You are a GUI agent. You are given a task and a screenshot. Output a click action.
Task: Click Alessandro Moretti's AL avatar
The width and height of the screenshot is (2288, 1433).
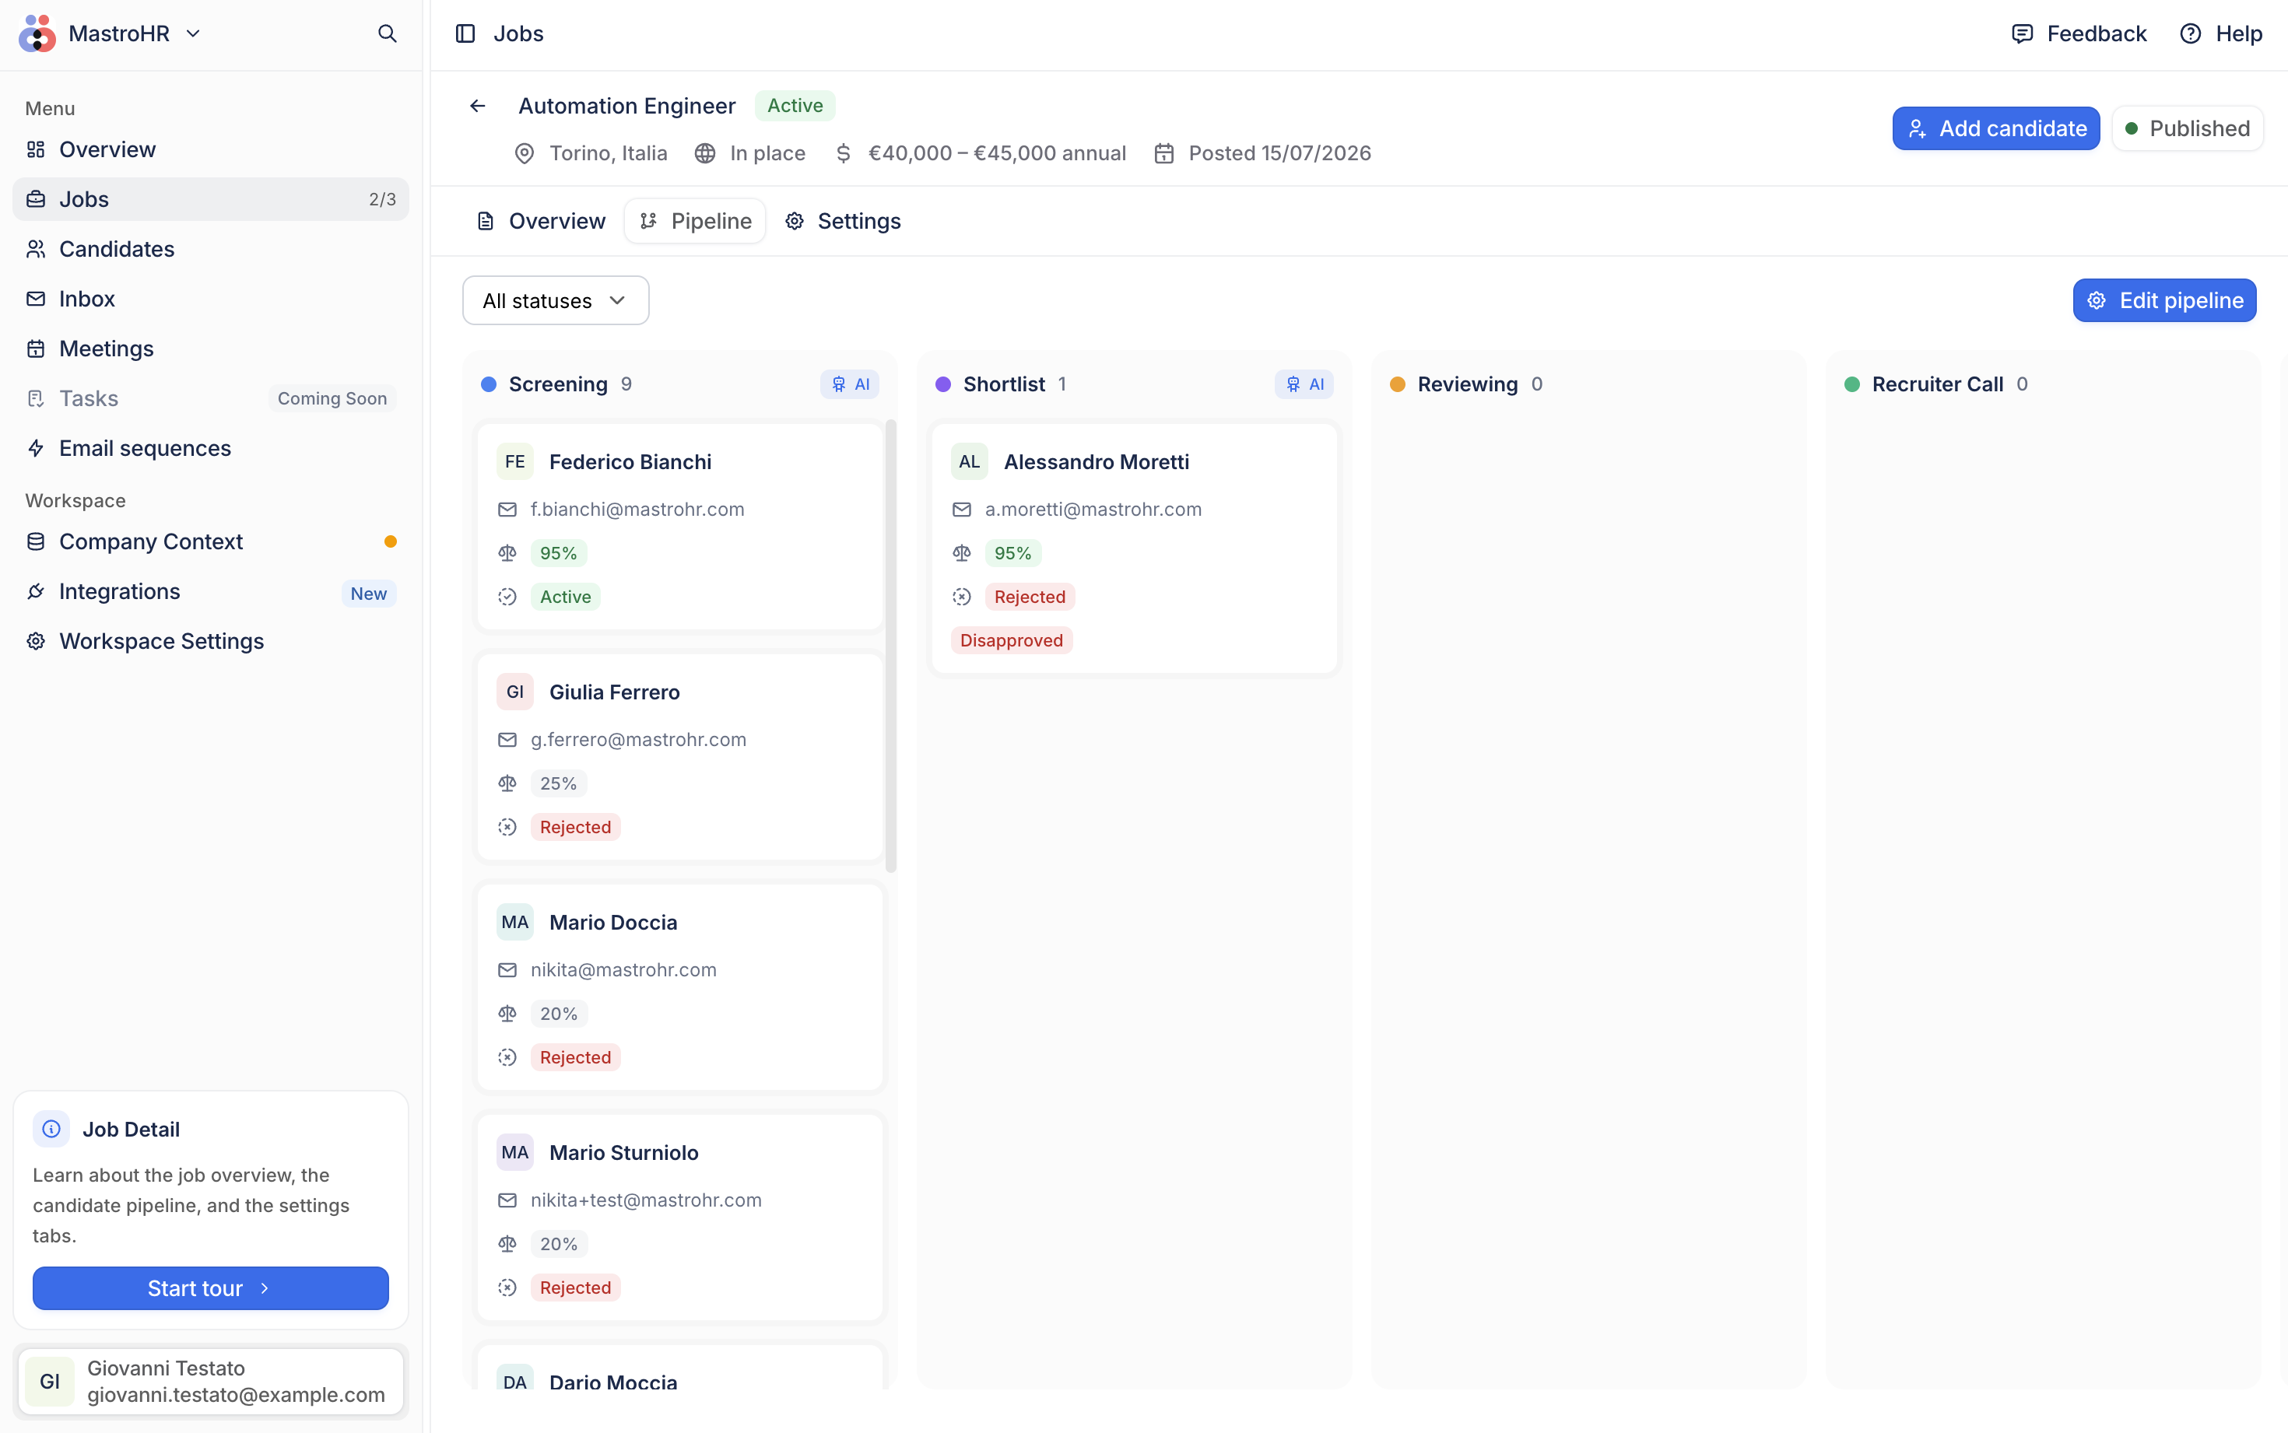point(970,461)
